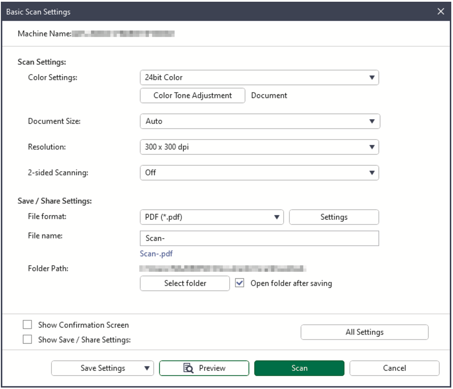Open the Color Settings dropdown
Image resolution: width=453 pixels, height=389 pixels.
[259, 77]
